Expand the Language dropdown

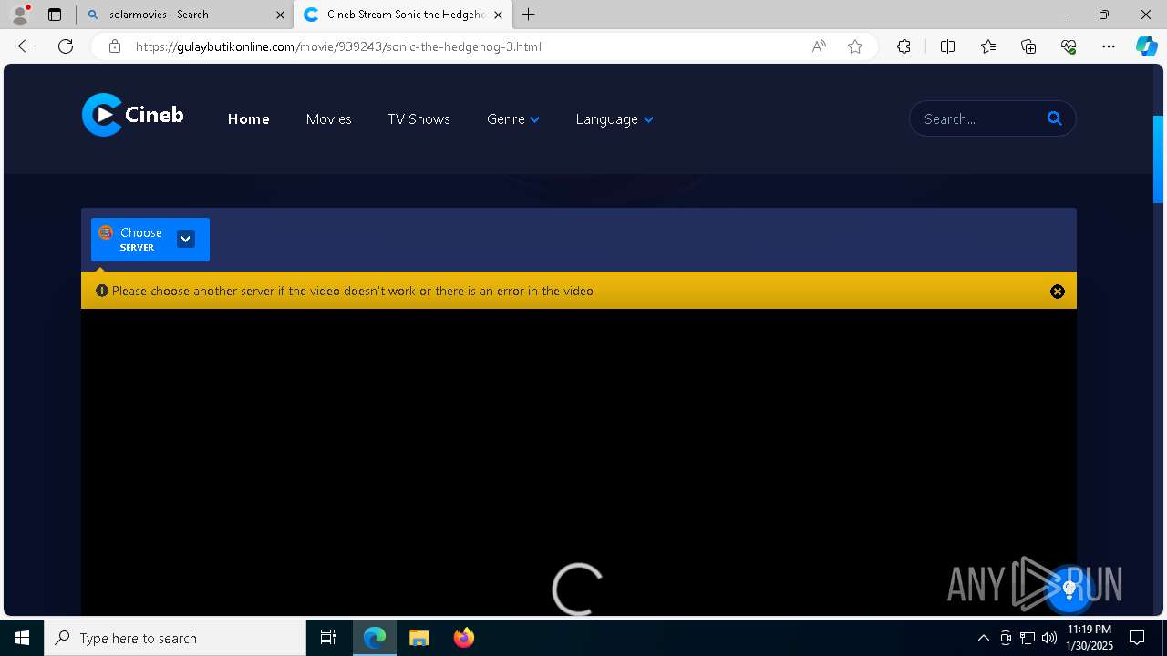coord(614,119)
